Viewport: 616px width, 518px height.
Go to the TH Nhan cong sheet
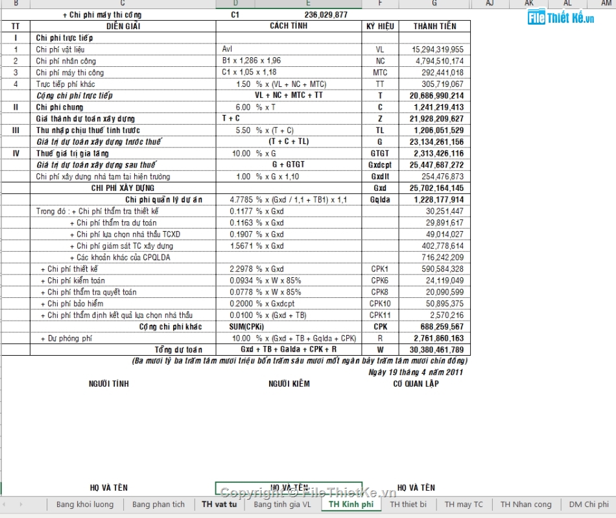point(526,504)
